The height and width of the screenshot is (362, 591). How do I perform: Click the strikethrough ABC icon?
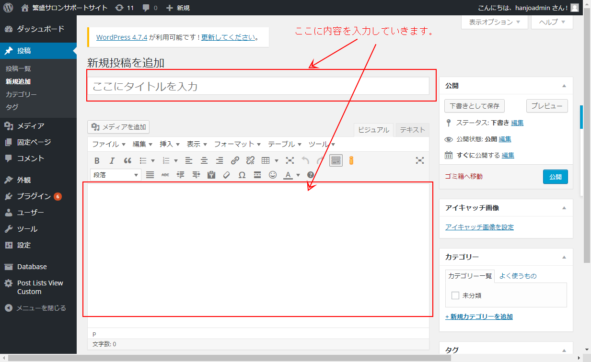[x=165, y=175]
